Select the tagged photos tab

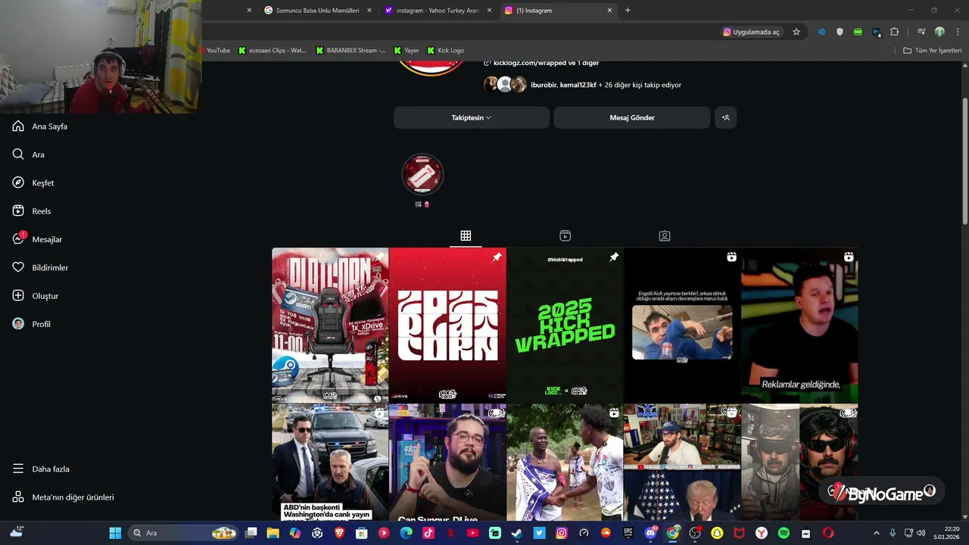[x=664, y=236]
